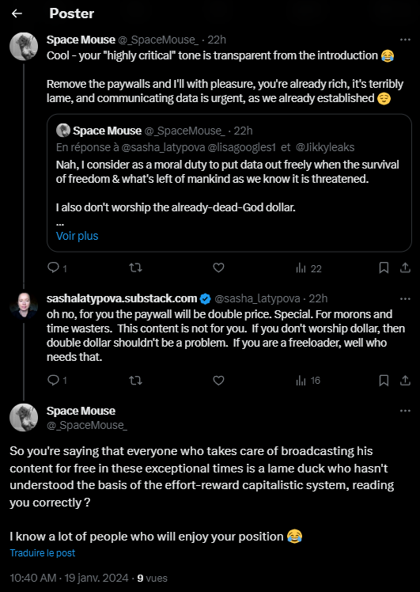
Task: Click Traduire le post link
Action: (42, 552)
